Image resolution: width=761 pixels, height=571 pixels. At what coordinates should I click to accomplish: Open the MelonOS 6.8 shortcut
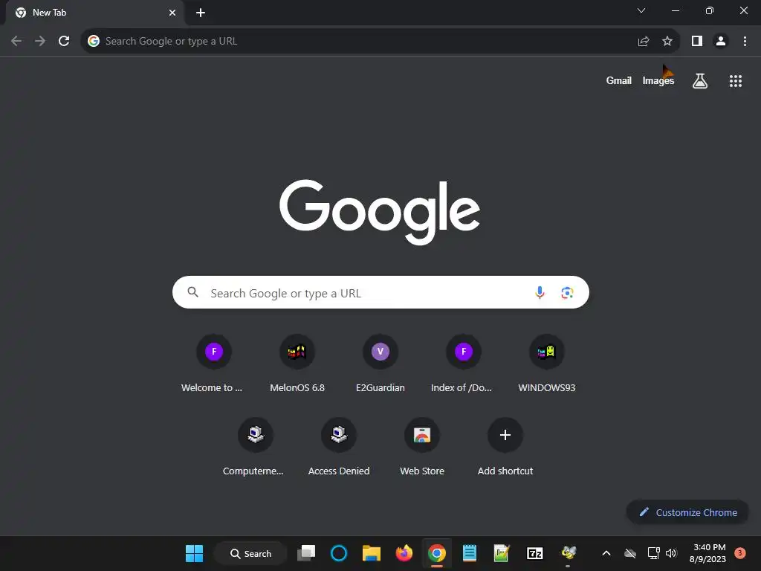(297, 363)
